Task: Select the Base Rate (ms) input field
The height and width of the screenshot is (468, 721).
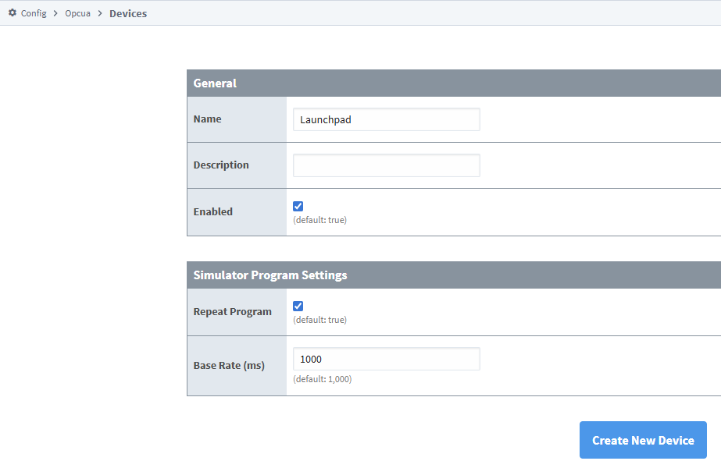Action: point(386,358)
